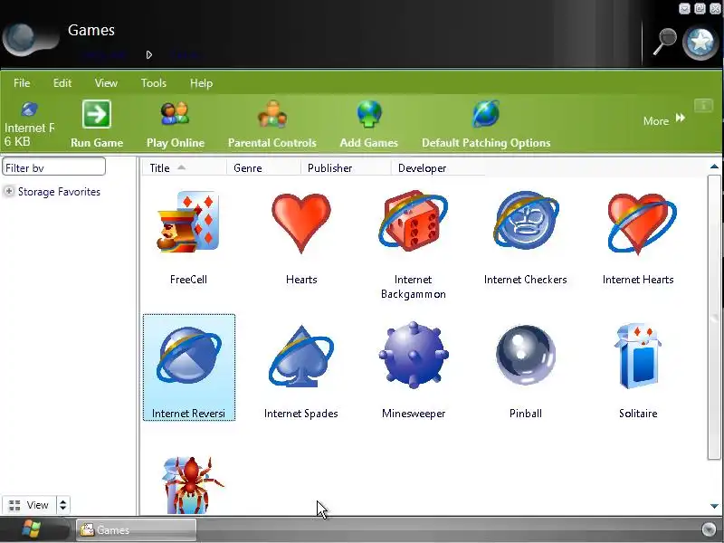Select the Hearts game icon
724x543 pixels.
point(301,223)
